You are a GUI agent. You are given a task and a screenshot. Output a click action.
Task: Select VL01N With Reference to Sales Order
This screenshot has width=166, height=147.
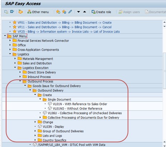(80, 104)
